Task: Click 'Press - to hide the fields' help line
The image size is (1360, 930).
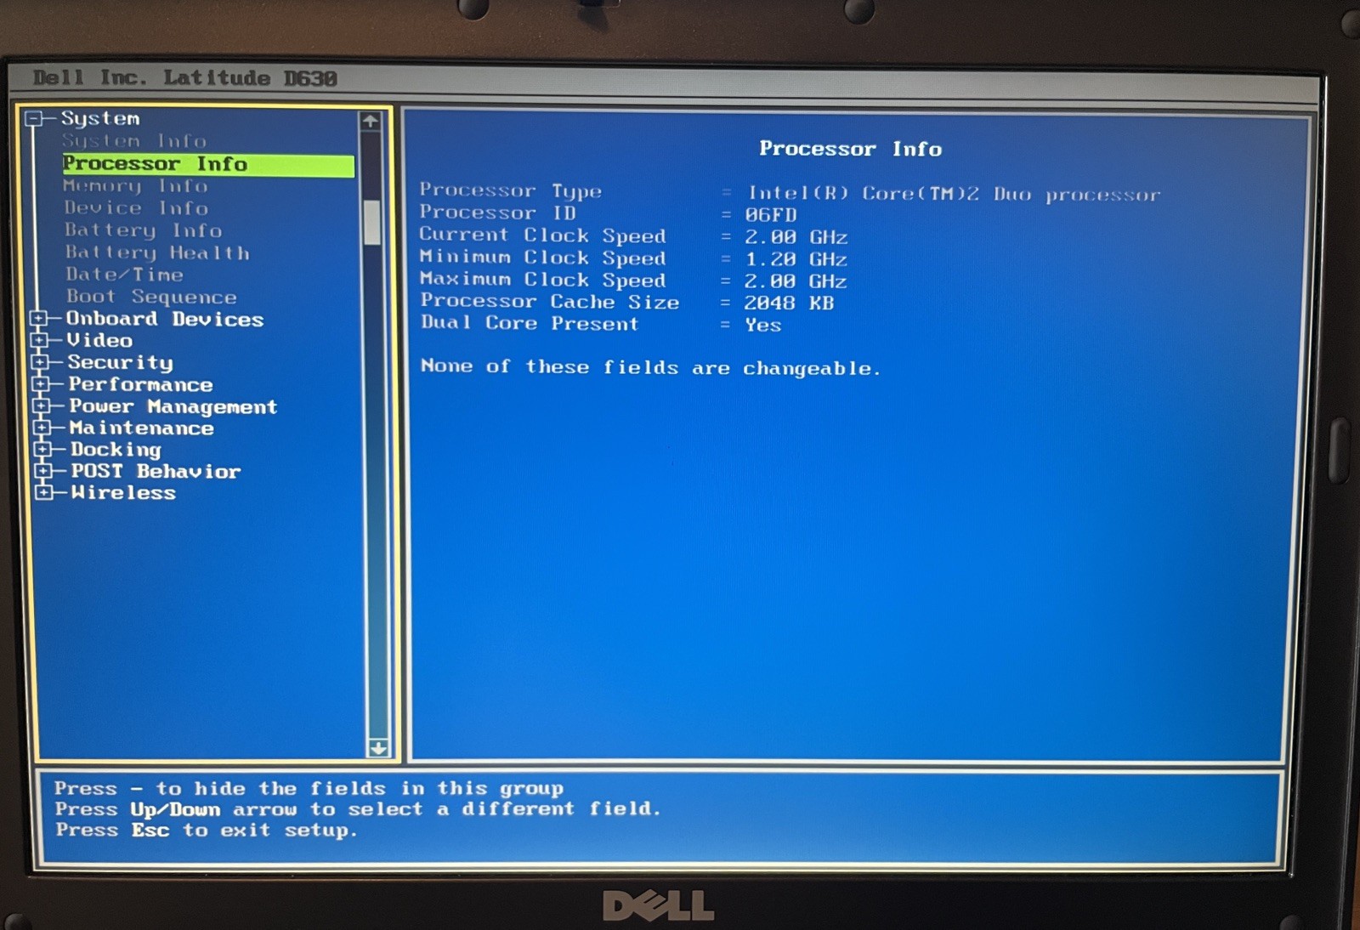Action: click(309, 788)
